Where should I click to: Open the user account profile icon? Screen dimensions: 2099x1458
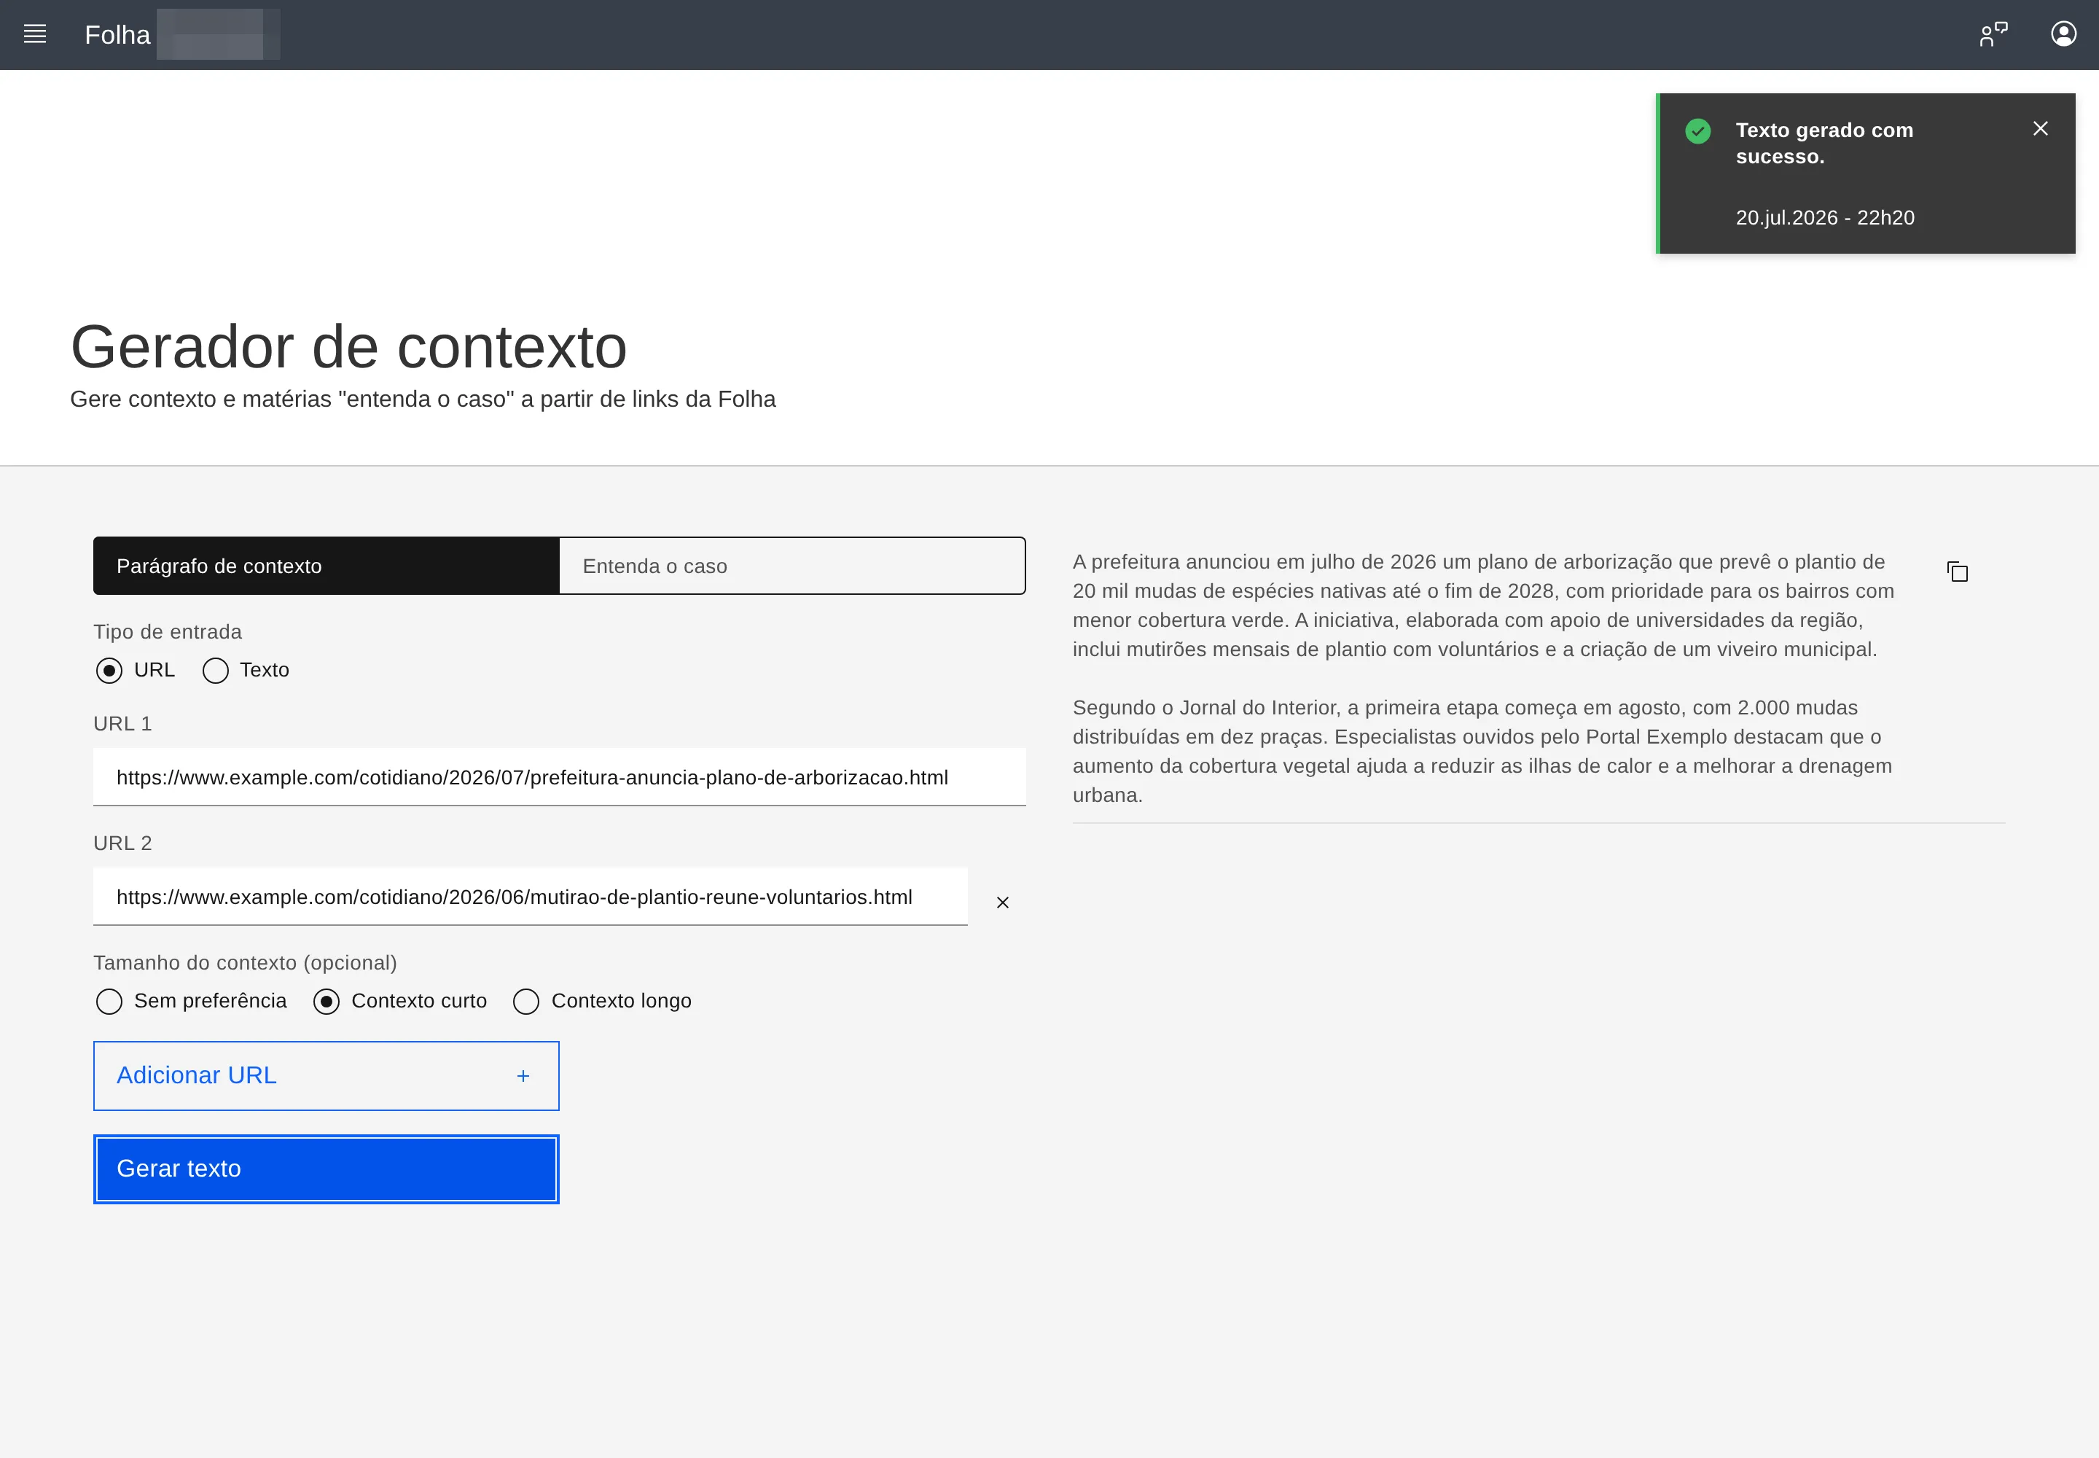(2063, 35)
